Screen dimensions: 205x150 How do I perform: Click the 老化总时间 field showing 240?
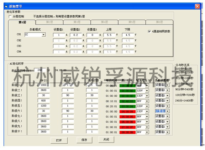(40, 70)
